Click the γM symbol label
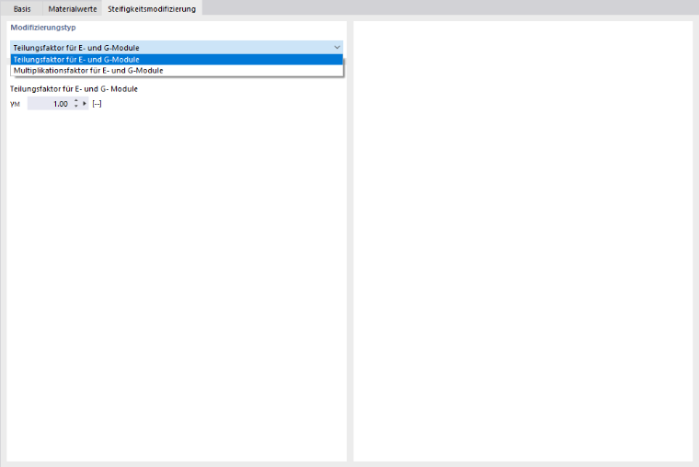 15,104
